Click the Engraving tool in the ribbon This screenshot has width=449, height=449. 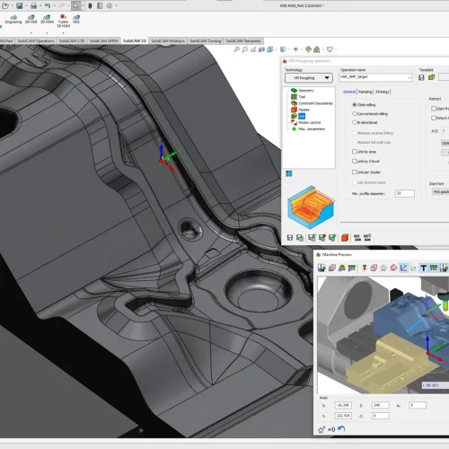tap(13, 20)
